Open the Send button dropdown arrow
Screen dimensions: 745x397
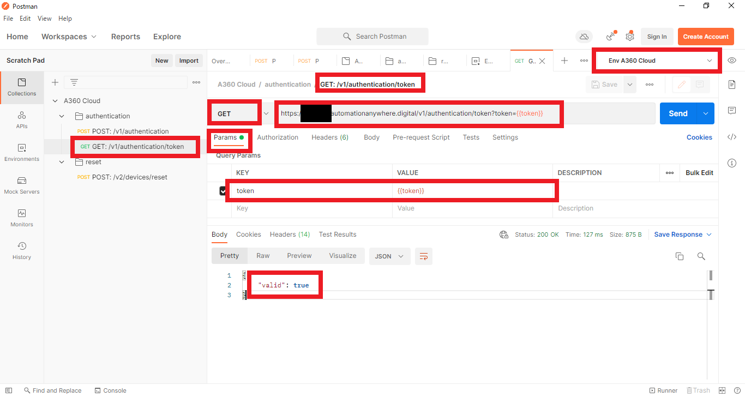pos(706,113)
